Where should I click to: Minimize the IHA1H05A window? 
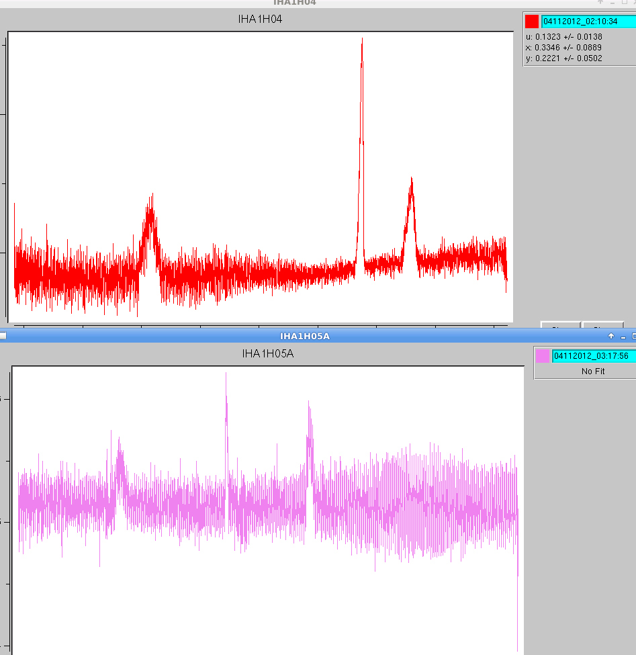point(623,337)
